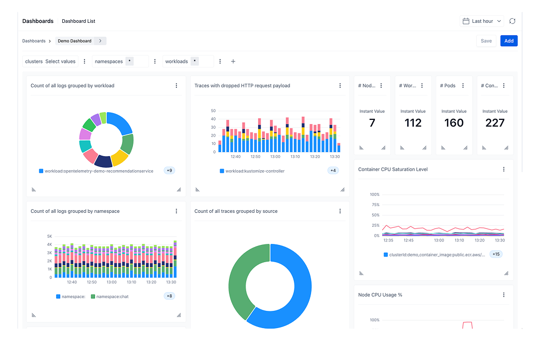The height and width of the screenshot is (341, 540).
Task: Click size handle of the # Pods panel
Action: (x=465, y=148)
